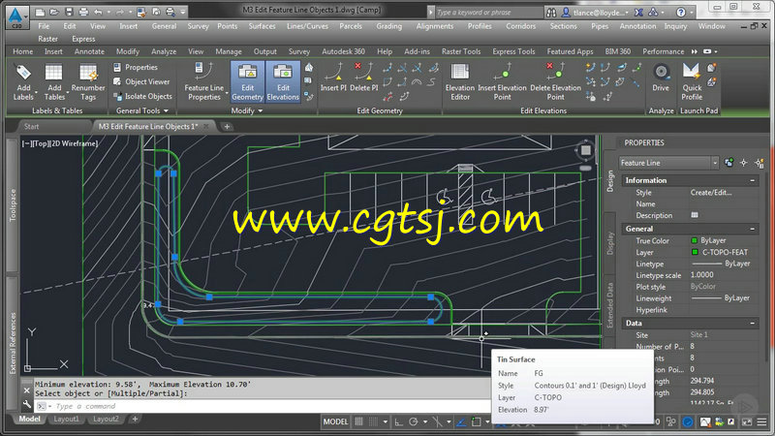
Task: Click the Delete PI tool
Action: [x=364, y=78]
